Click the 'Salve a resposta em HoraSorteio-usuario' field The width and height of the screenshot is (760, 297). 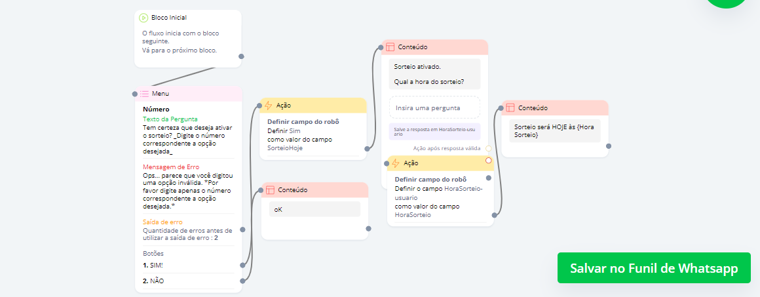click(x=434, y=131)
